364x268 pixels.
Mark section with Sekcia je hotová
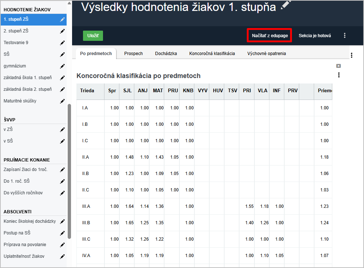314,36
